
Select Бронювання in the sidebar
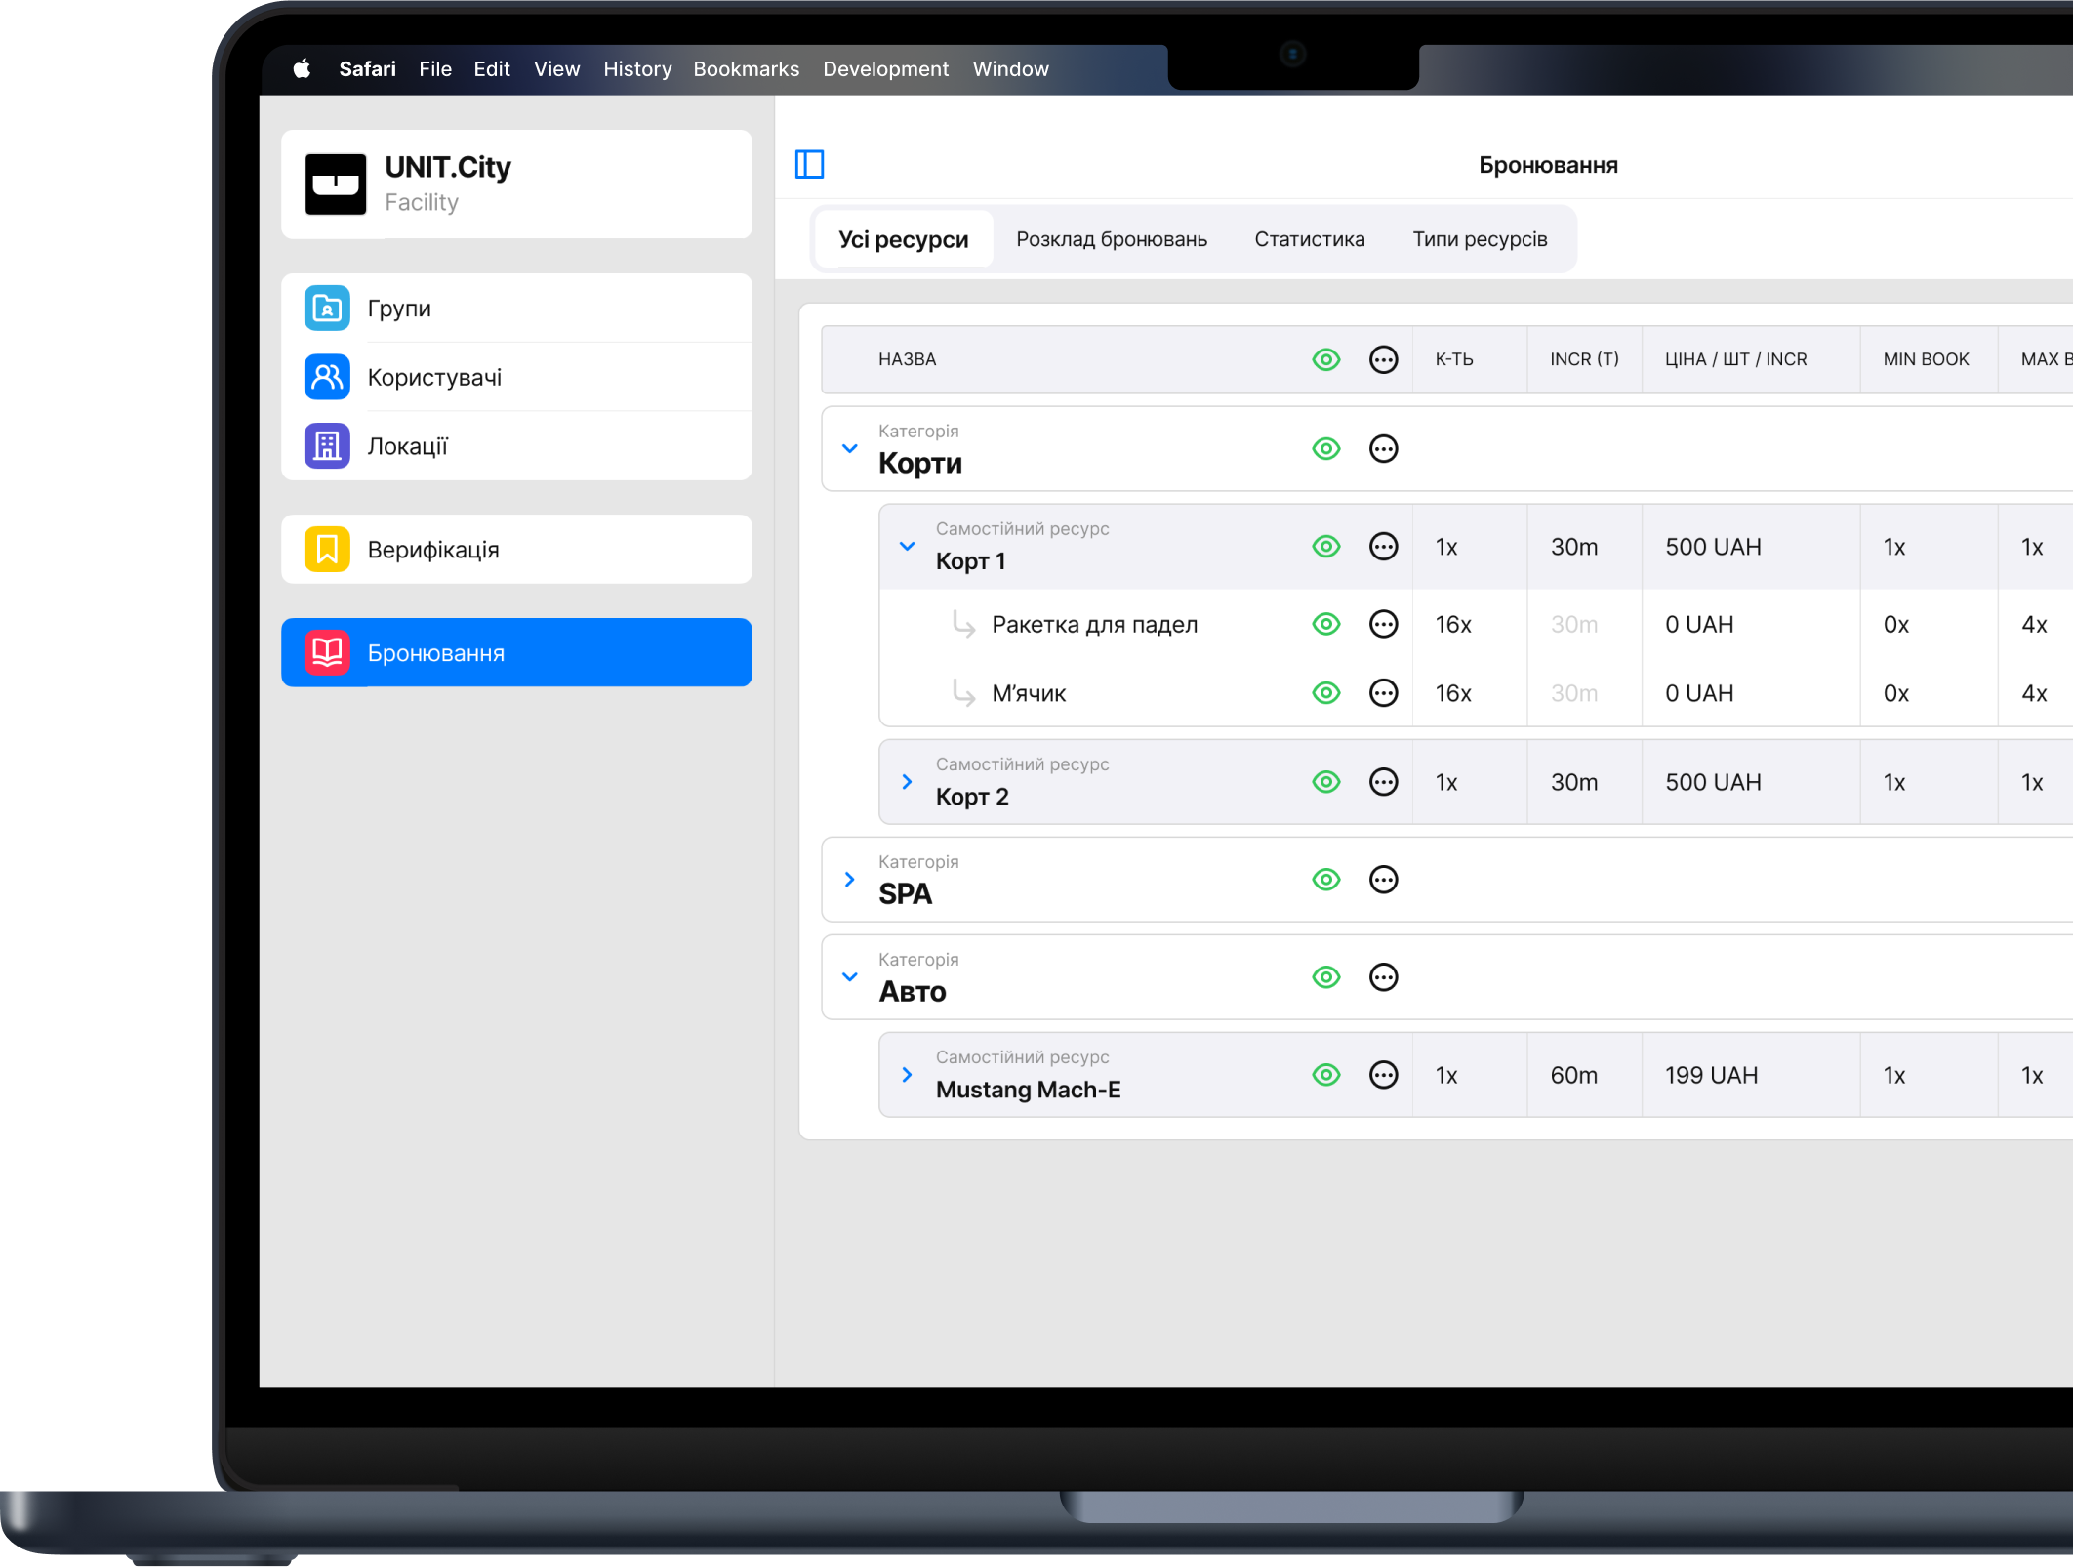tap(516, 653)
